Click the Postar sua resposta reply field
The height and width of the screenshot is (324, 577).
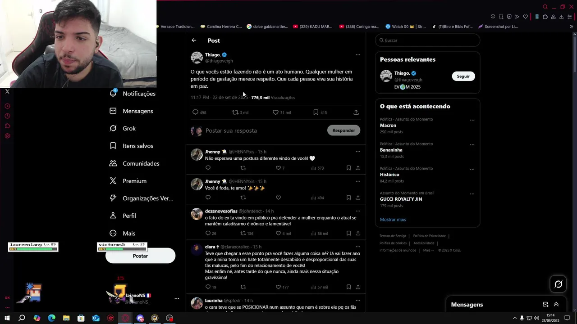pyautogui.click(x=264, y=130)
